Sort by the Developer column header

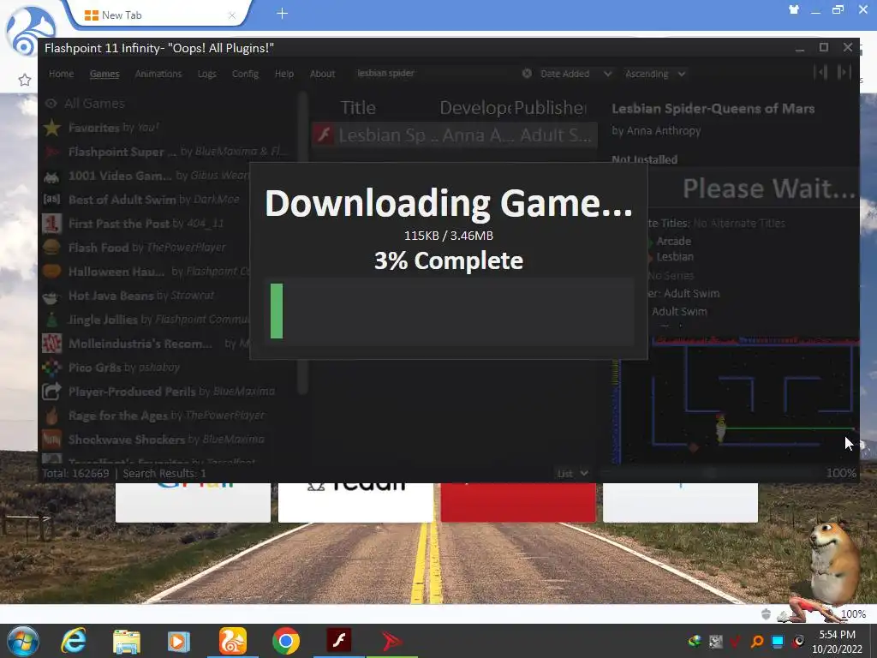point(474,107)
